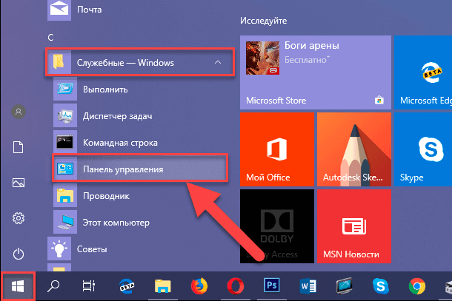The height and width of the screenshot is (301, 452).
Task: Open Pictures from the Start sidebar
Action: coord(19,183)
